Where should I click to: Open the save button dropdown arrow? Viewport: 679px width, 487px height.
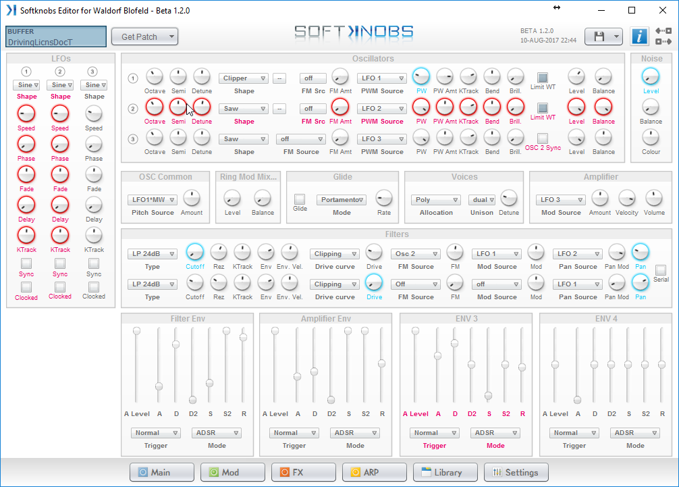pos(616,37)
